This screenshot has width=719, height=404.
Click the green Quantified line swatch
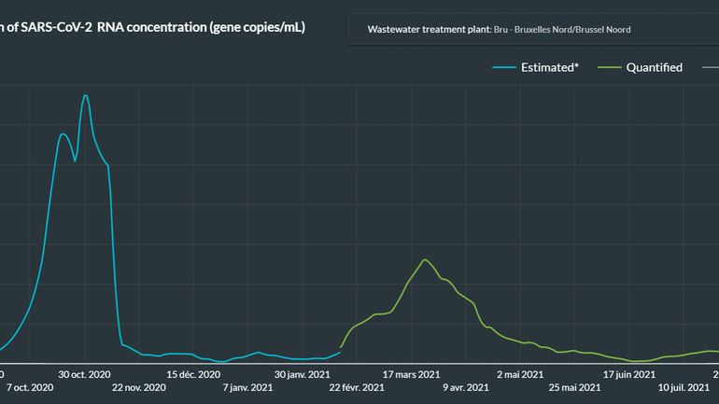coord(608,67)
